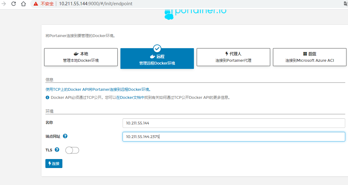The height and width of the screenshot is (185, 348).
Task: Click the Portainer.io logo
Action: [x=195, y=12]
